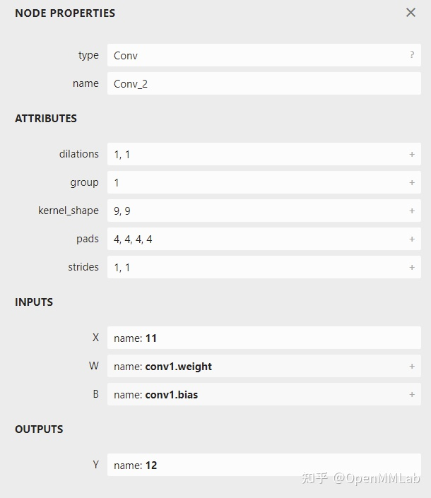Expand the pads attribute plus icon
Screen dimensions: 431x498
click(x=412, y=239)
